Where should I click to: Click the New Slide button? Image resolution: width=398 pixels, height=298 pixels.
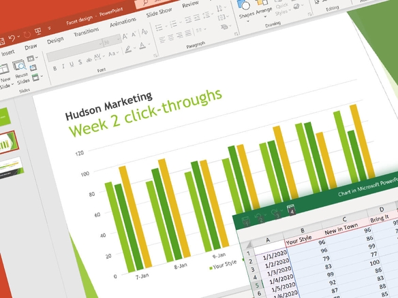click(5, 76)
